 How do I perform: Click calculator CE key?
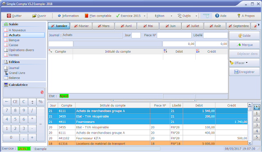(x=15, y=102)
